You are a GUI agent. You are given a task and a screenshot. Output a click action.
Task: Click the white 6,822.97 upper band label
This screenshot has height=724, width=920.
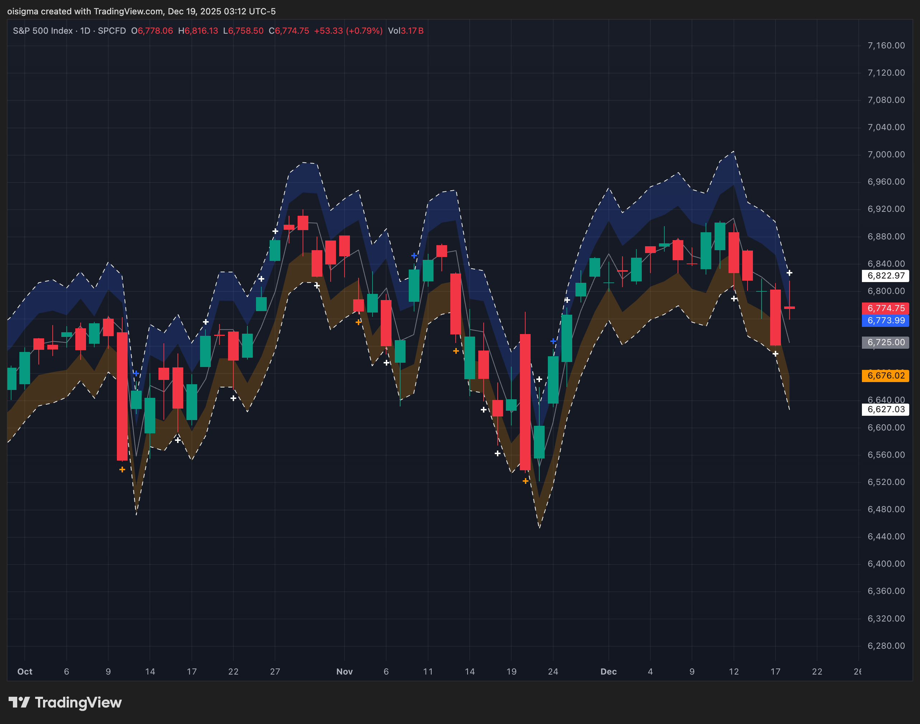pos(886,276)
